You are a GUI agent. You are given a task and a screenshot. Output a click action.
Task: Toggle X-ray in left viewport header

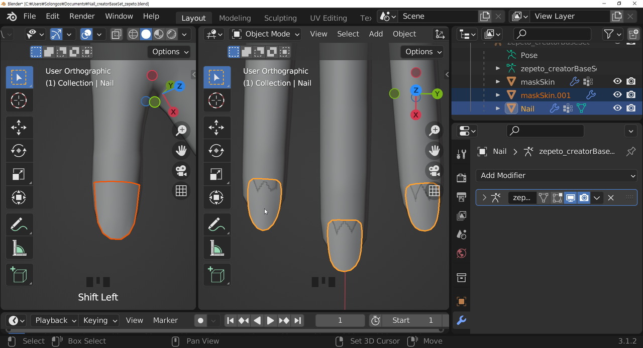[x=117, y=34]
